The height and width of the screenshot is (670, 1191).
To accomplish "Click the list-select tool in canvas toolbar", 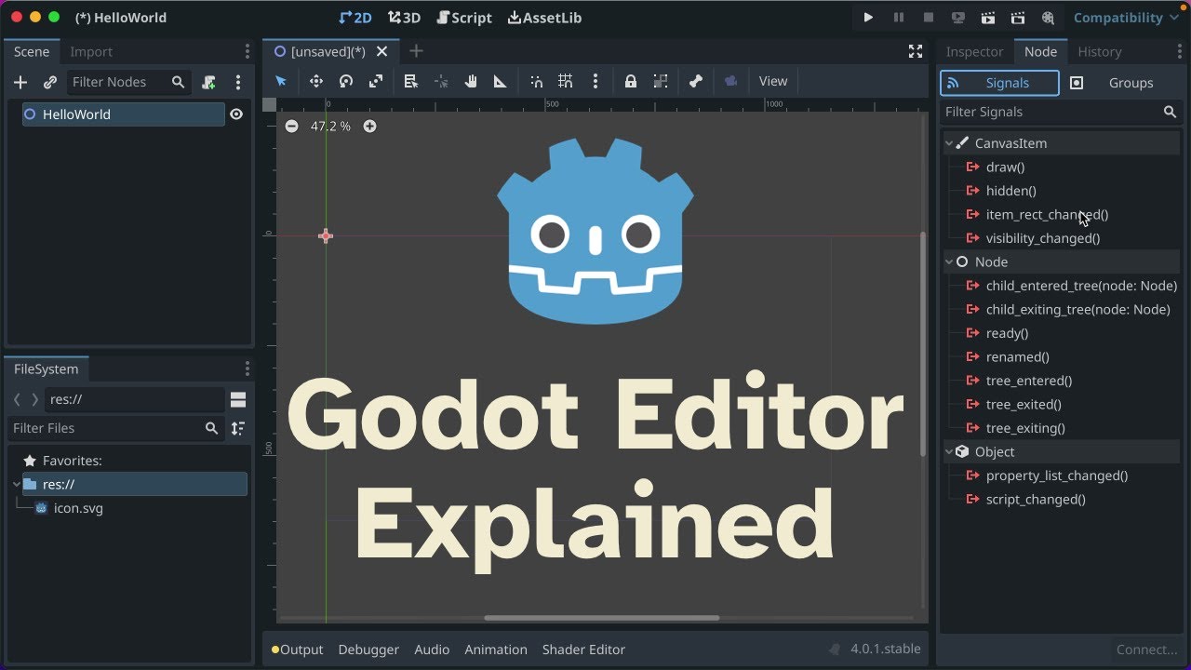I will (x=411, y=82).
